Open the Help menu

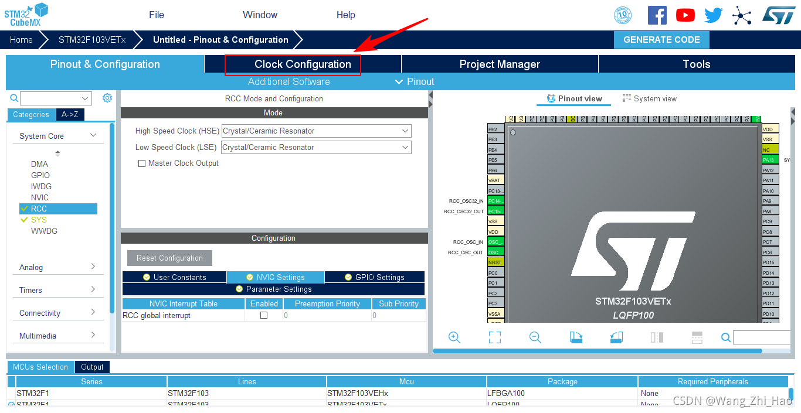tap(346, 15)
